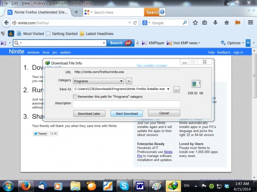Show hidden system tray icons arrow
This screenshot has height=192, width=257.
pos(196,186)
